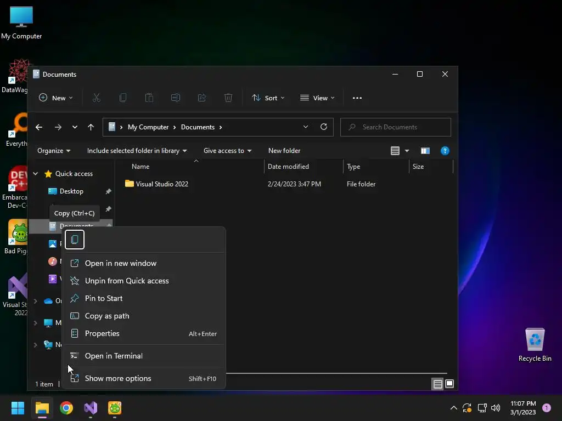
Task: Go up one folder level
Action: [91, 127]
